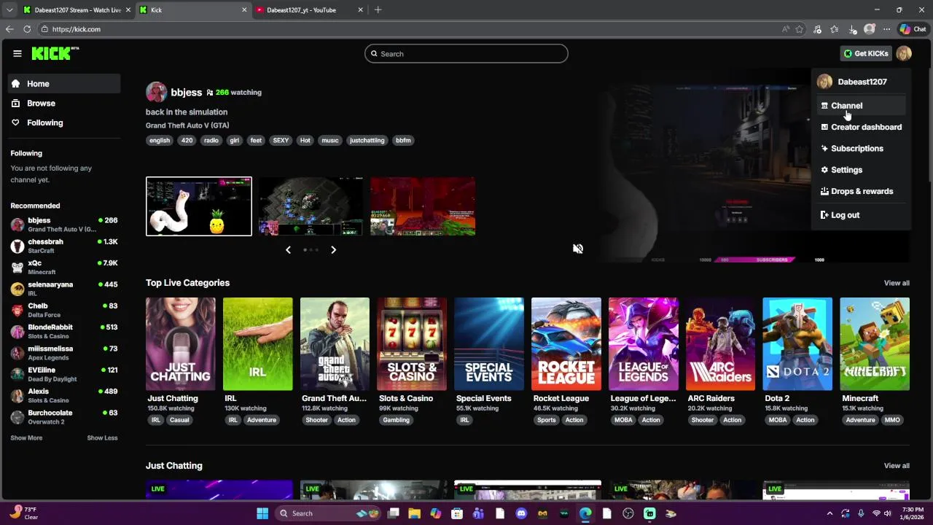The width and height of the screenshot is (933, 525).
Task: Show hidden system tray icons
Action: click(x=829, y=513)
